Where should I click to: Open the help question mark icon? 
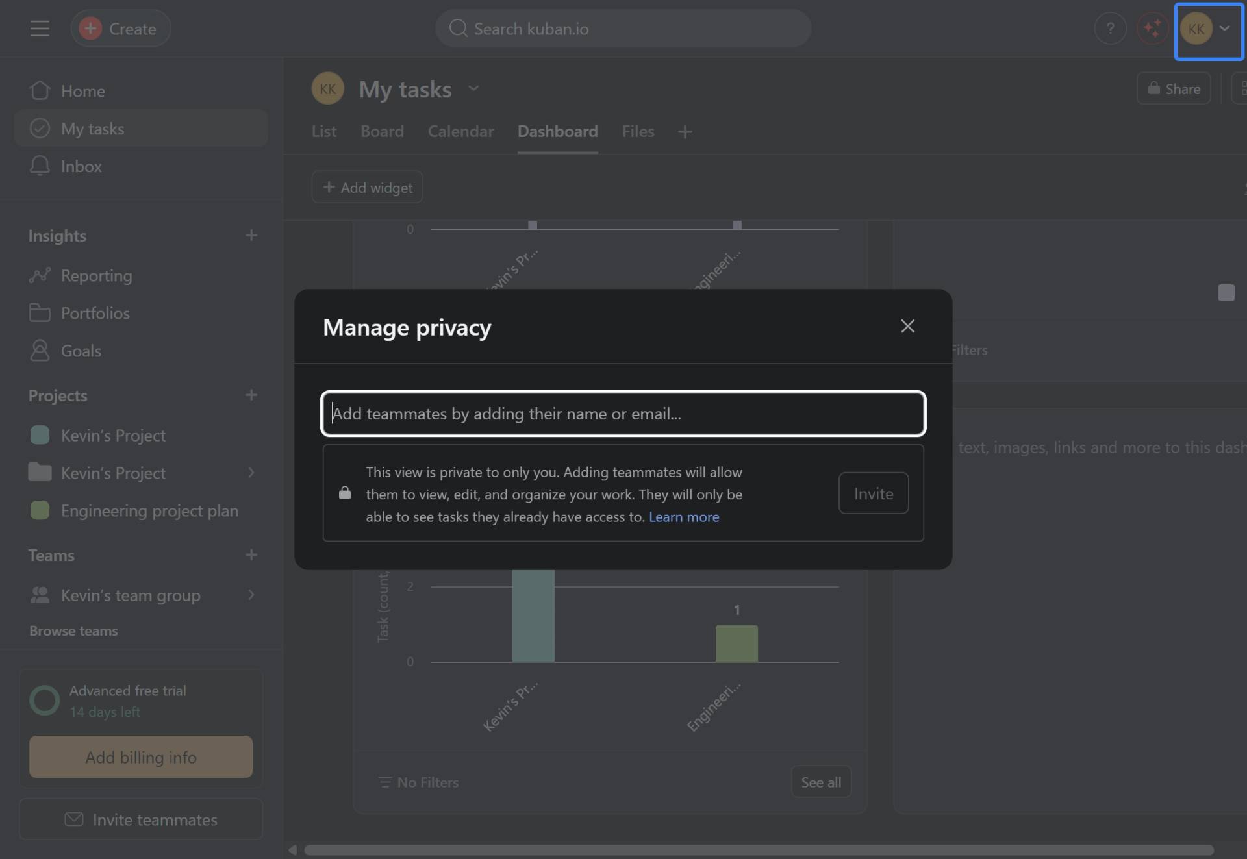(1110, 29)
